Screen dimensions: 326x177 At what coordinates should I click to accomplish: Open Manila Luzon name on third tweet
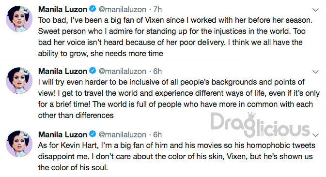coord(62,134)
